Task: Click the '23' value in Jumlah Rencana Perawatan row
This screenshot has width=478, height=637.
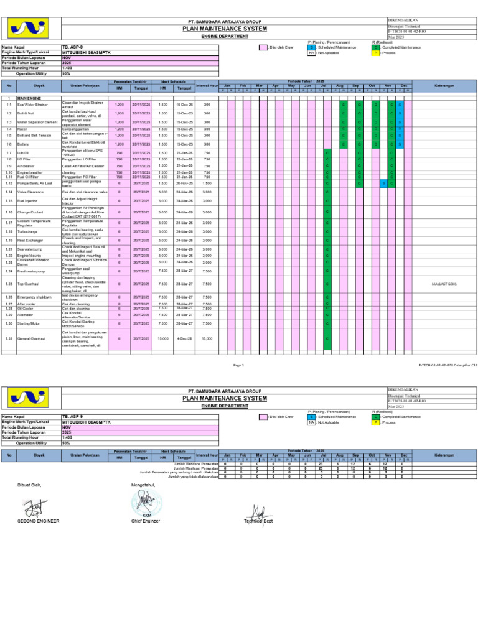Action: pyautogui.click(x=321, y=464)
